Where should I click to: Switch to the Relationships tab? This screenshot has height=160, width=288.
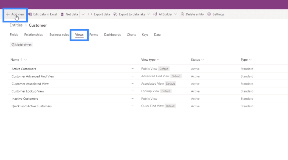33,34
